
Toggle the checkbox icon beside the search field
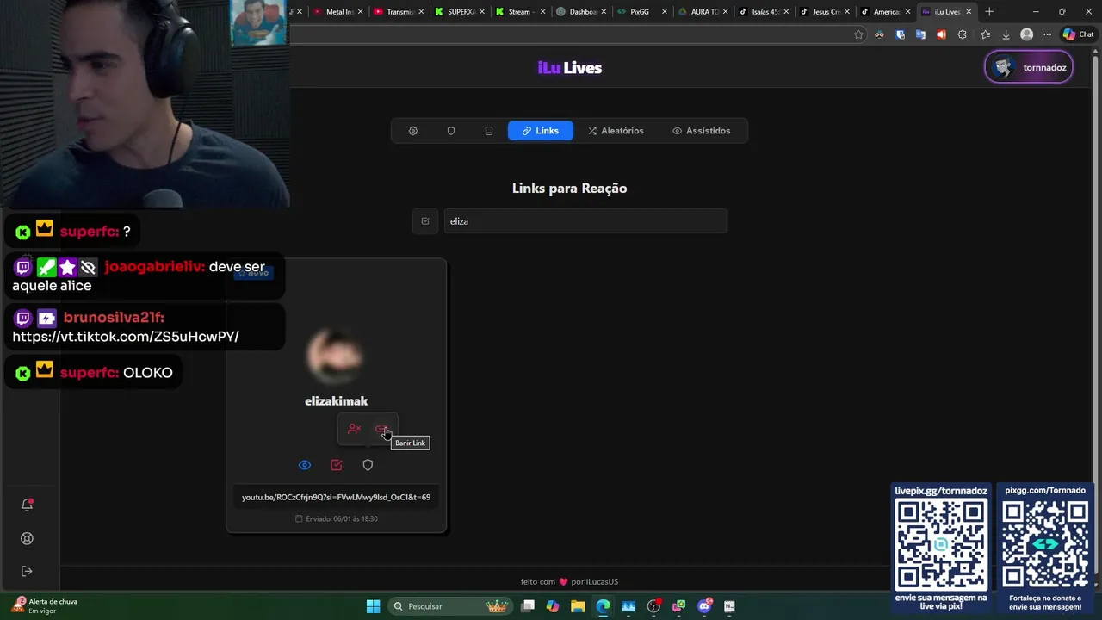pyautogui.click(x=425, y=221)
